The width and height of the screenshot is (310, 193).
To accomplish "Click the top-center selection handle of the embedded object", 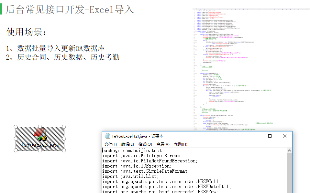I will pos(40,126).
